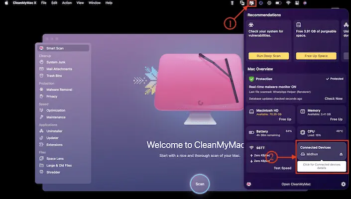Image resolution: width=351 pixels, height=199 pixels.
Task: Click the Macintosh HD drive icon
Action: tap(251, 111)
